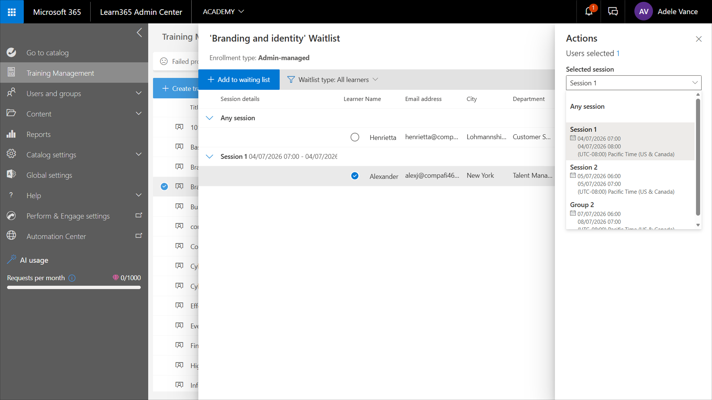Image resolution: width=712 pixels, height=400 pixels.
Task: Click the training icon in the 10 row
Action: [x=179, y=127]
